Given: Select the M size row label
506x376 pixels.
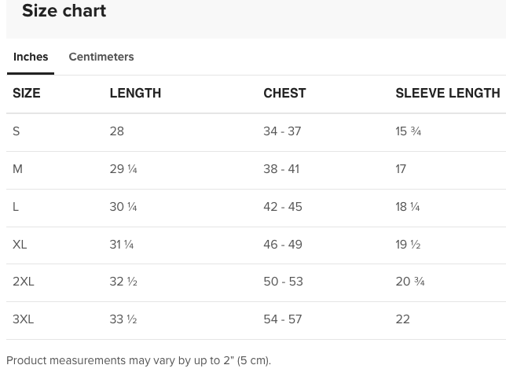Looking at the screenshot, I should click(17, 169).
